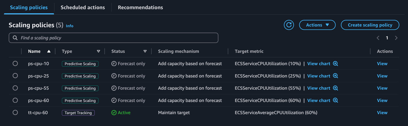Go to next page arrow
Screen dimensions: 408x126
point(396,38)
